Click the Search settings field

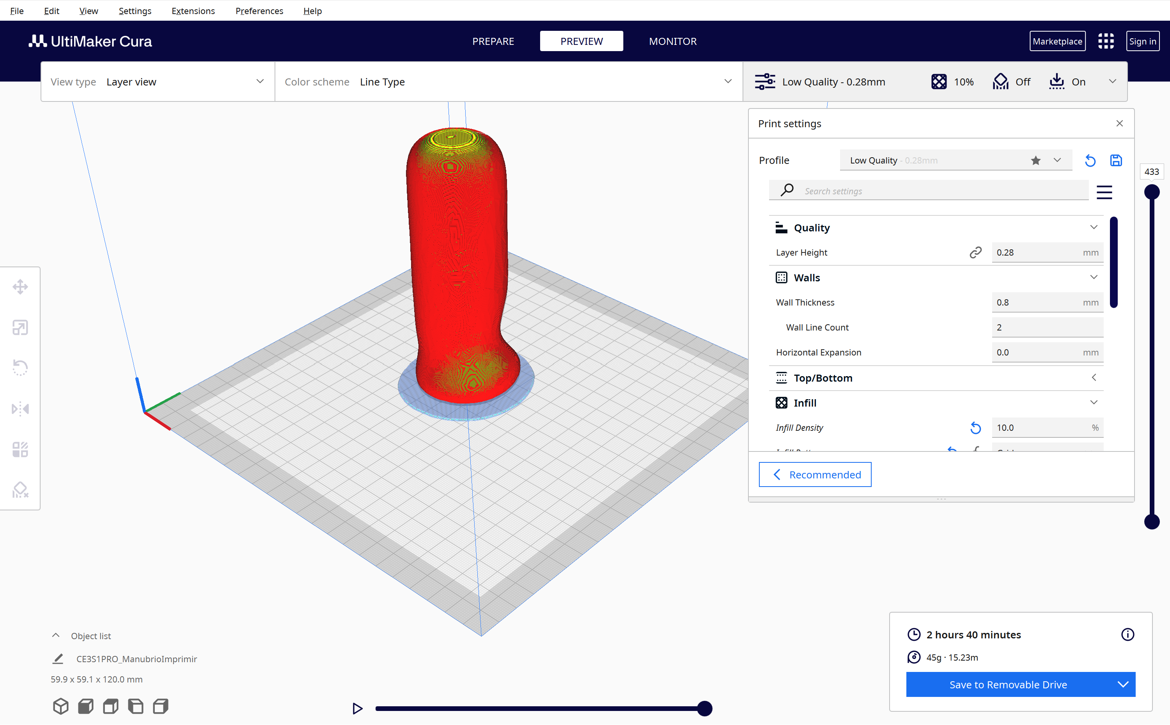tap(929, 191)
